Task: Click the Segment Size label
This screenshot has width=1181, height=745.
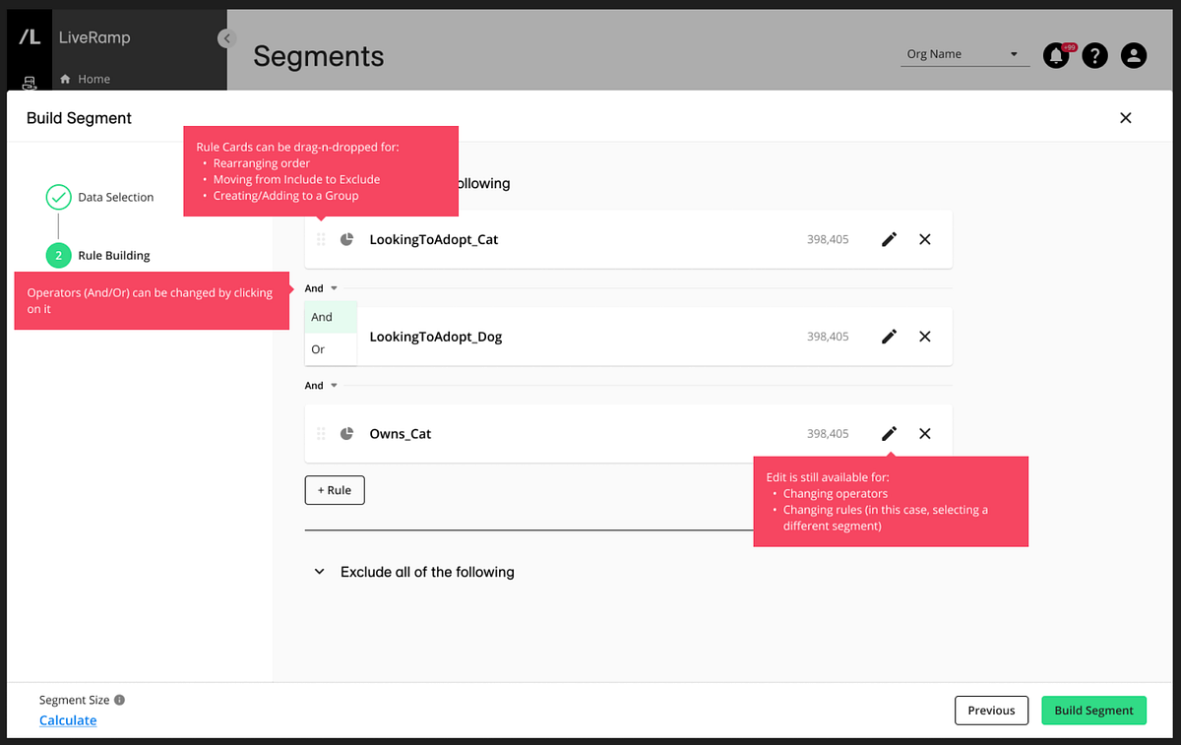Action: (x=75, y=700)
